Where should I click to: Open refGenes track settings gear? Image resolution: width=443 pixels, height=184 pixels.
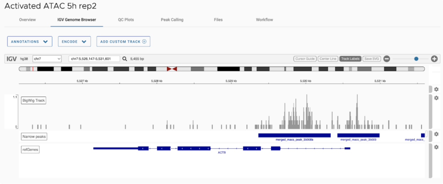click(x=436, y=147)
